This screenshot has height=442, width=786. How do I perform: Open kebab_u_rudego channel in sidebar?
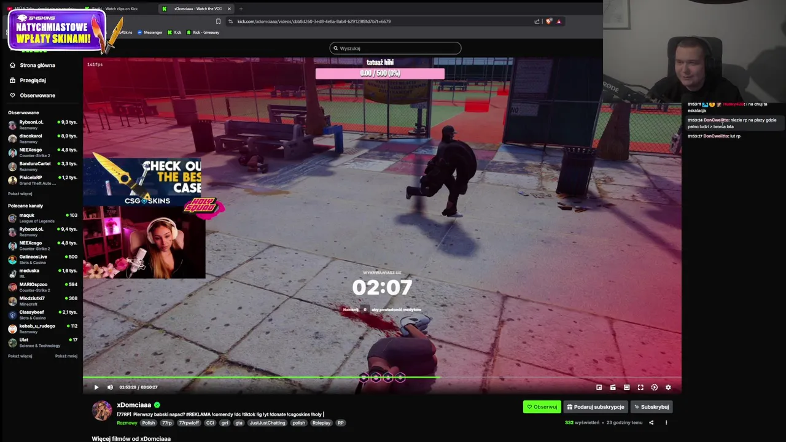(x=42, y=328)
